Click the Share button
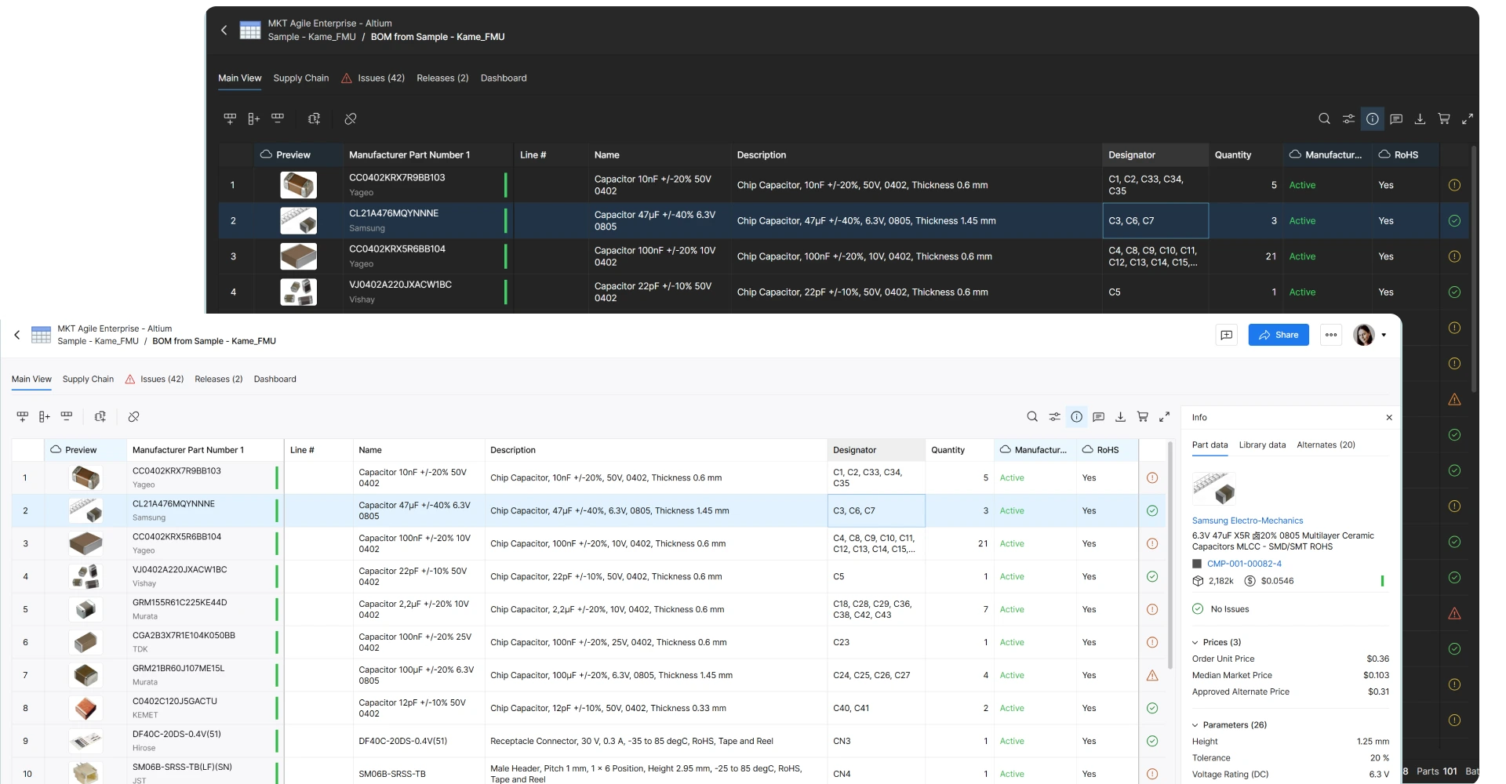The height and width of the screenshot is (784, 1506). (1279, 335)
